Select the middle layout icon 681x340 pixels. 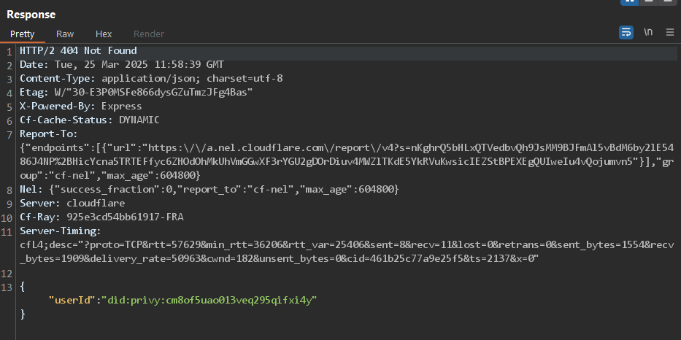(x=648, y=1)
